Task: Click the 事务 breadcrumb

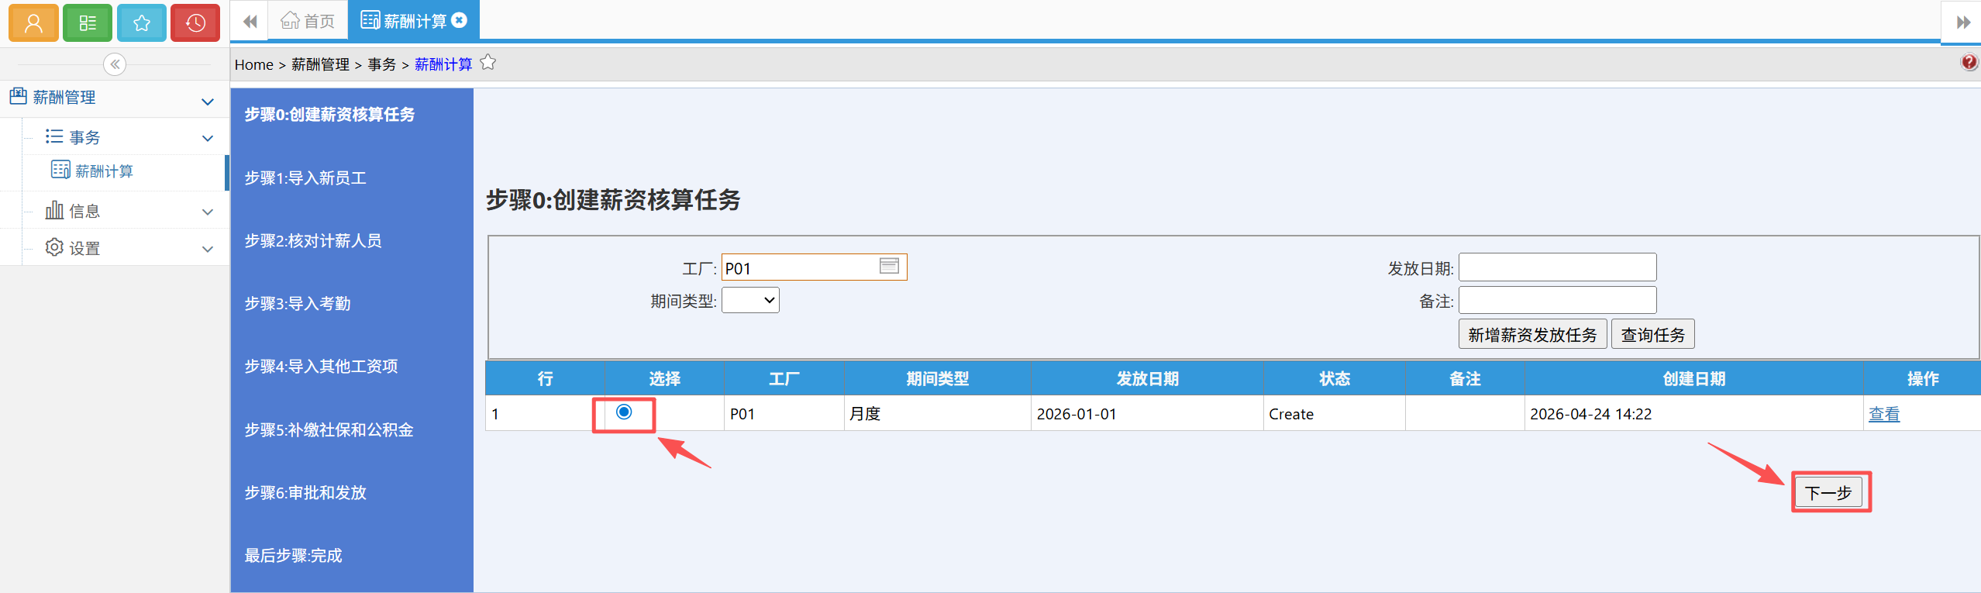Action: coord(381,64)
